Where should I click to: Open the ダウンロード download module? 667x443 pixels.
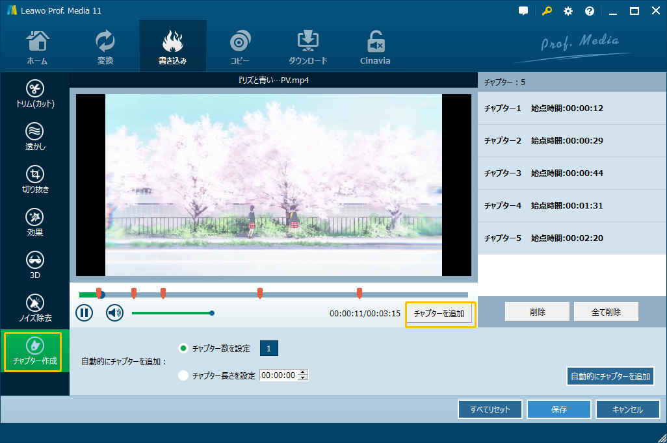307,47
